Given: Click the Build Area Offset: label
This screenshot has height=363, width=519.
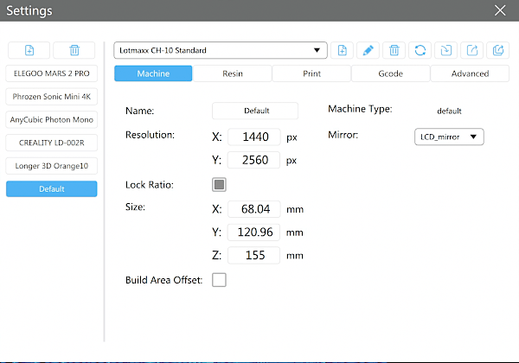Looking at the screenshot, I should point(163,280).
